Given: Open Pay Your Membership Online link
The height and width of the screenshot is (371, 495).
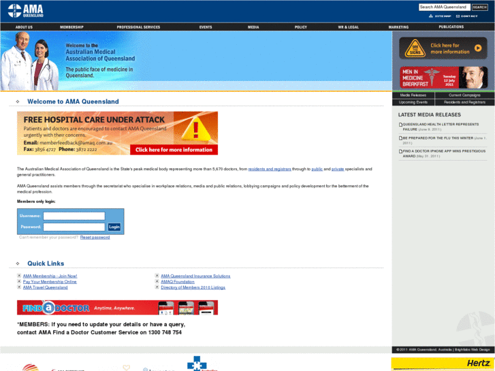Looking at the screenshot, I should (x=50, y=282).
